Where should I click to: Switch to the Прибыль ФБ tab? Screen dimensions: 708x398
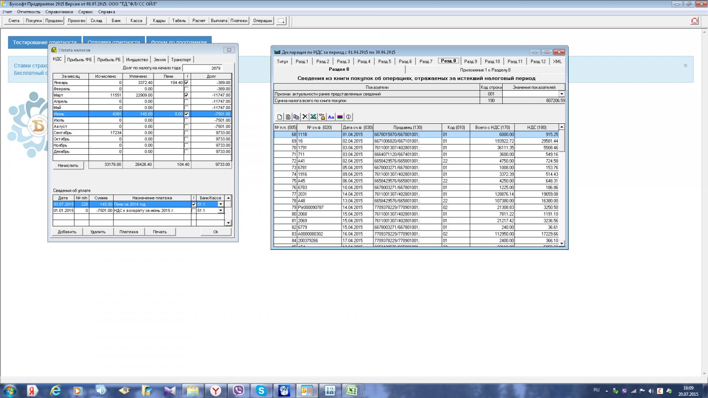(x=80, y=60)
